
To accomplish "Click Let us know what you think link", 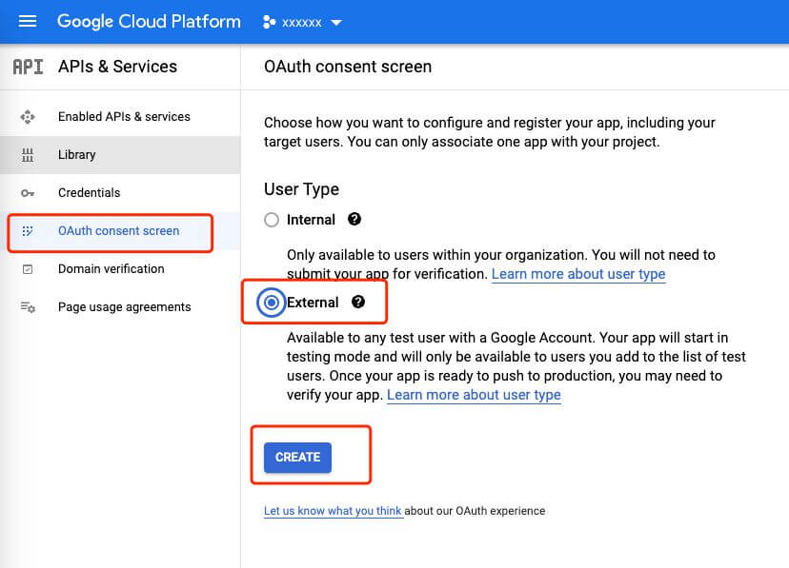I will pyautogui.click(x=333, y=511).
